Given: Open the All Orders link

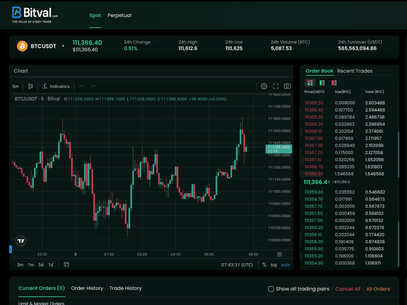Looking at the screenshot, I should pyautogui.click(x=378, y=289).
